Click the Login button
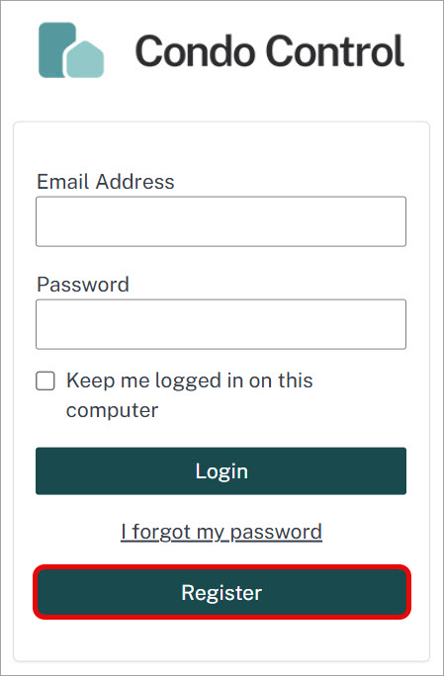 coord(221,470)
